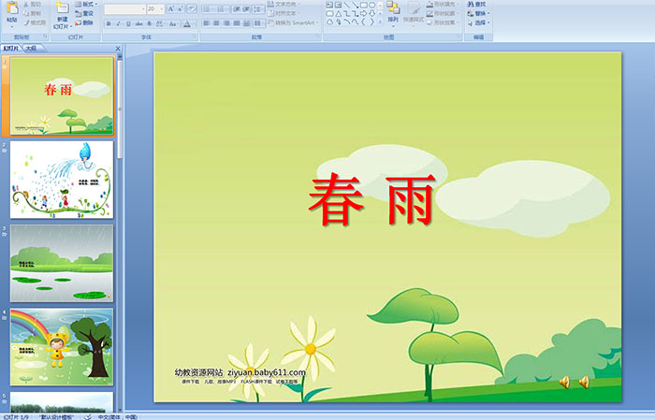Screen dimensions: 655x420
Task: Click the New Slide (新建幻灯片) icon
Action: pos(63,7)
